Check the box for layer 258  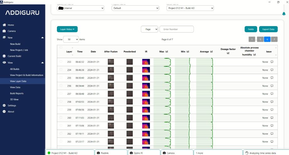coord(61,102)
